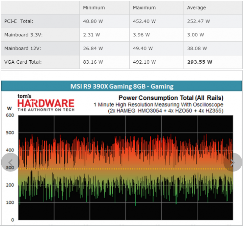Select the 252.47 W average value
Viewport: 243px width, 226px height.
(198, 21)
